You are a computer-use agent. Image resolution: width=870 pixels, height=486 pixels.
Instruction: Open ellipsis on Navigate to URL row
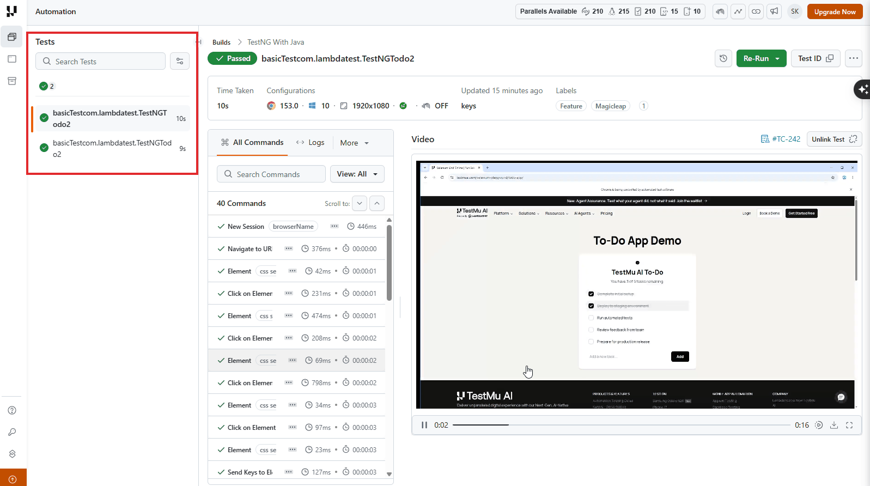[289, 248]
